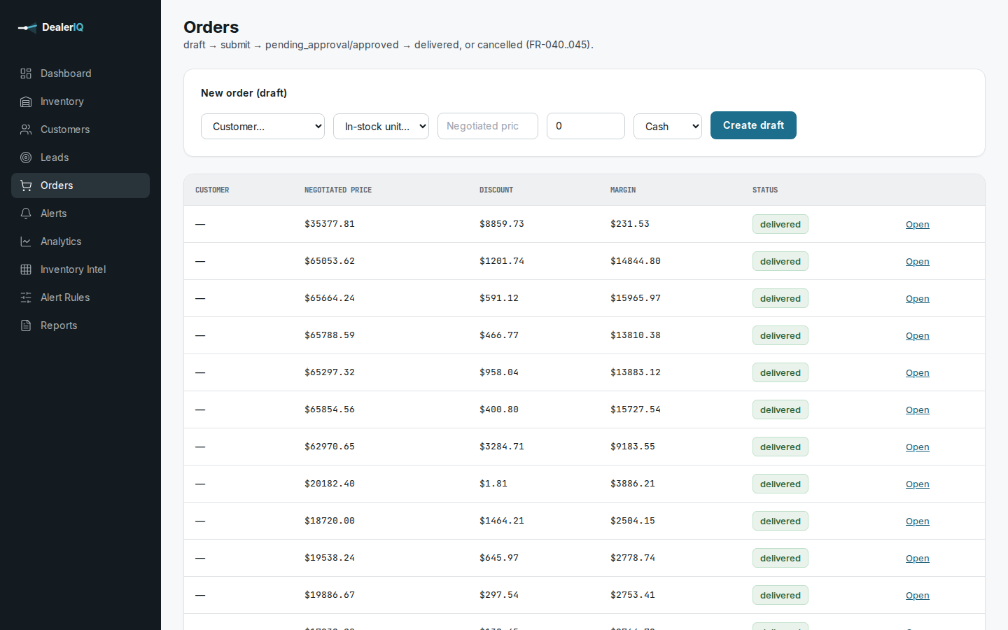Click the Dashboard grid icon
This screenshot has height=630, width=1008.
click(26, 73)
